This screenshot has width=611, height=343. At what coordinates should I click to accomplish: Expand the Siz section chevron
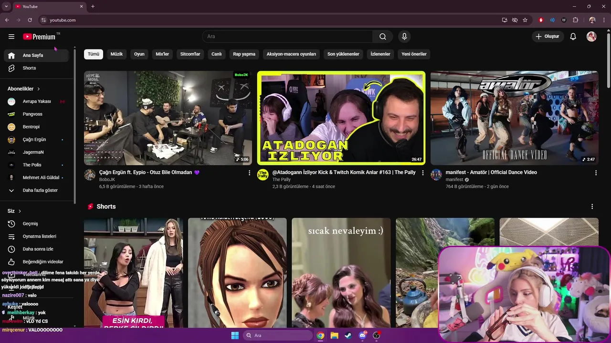point(20,211)
